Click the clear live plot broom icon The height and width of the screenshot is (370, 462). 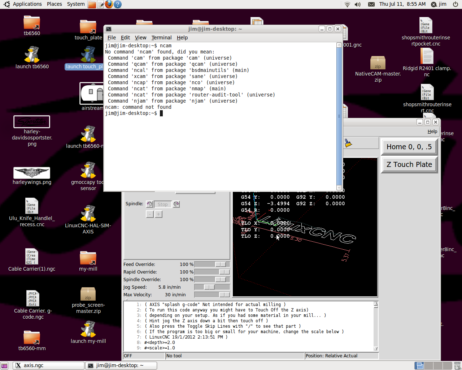348,143
